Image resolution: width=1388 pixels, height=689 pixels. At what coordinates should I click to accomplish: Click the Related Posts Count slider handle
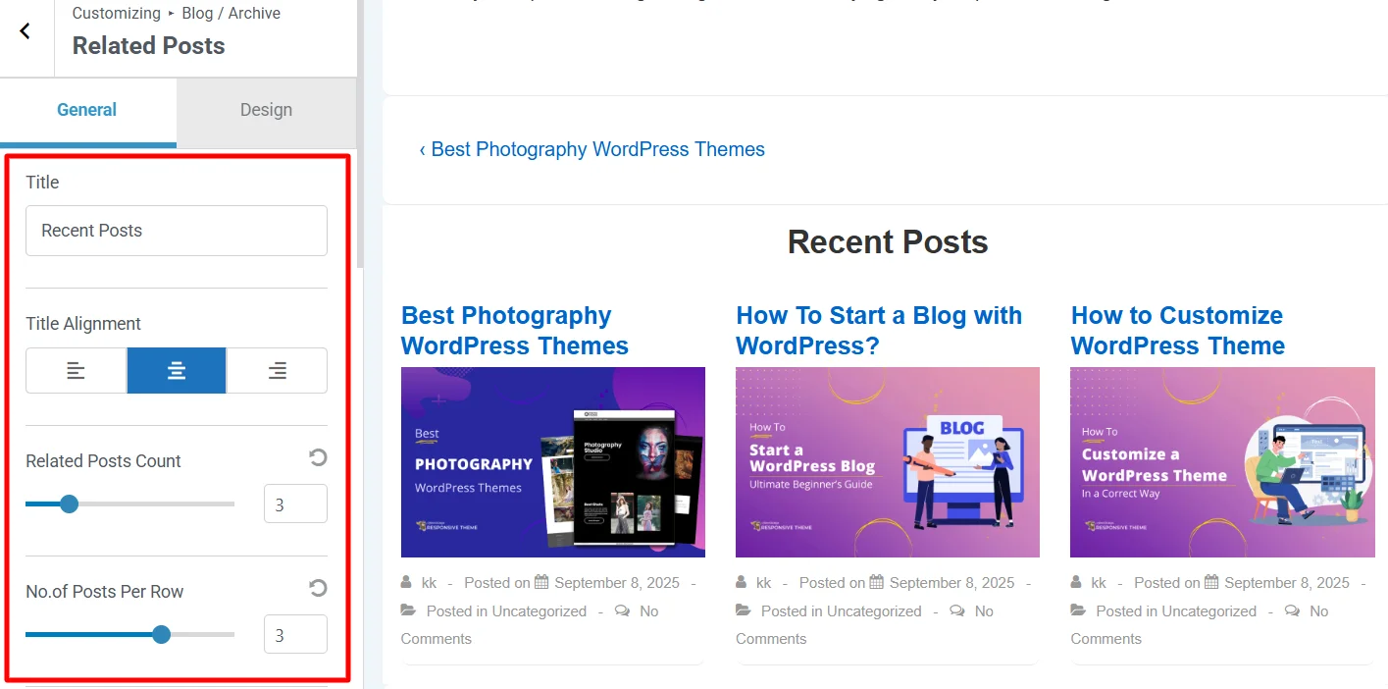click(x=69, y=504)
